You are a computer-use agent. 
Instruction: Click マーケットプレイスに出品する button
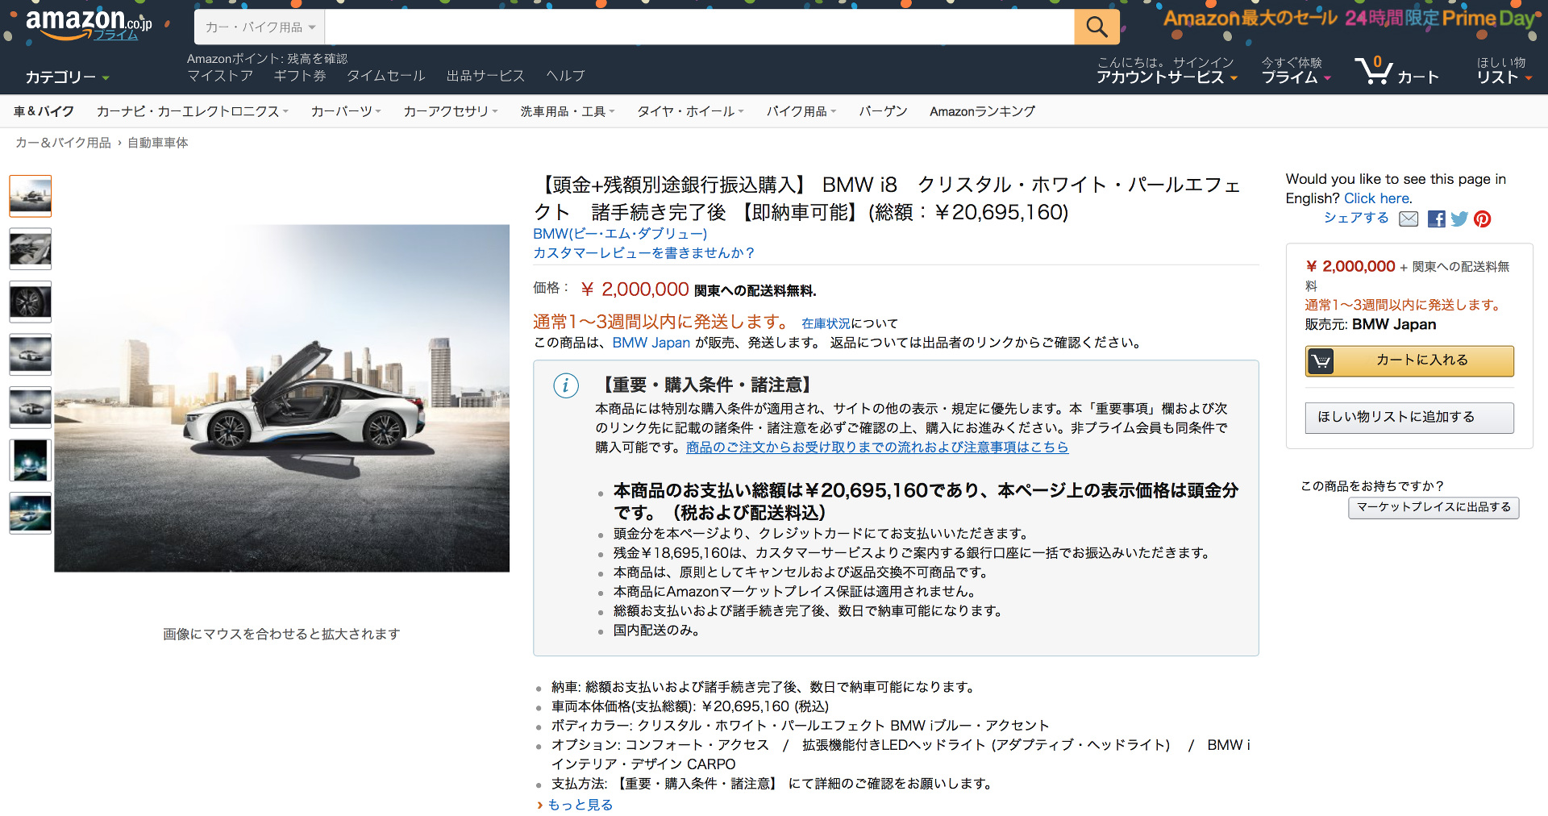[x=1434, y=507]
